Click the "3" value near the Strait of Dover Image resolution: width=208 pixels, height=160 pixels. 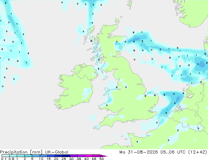point(166,113)
